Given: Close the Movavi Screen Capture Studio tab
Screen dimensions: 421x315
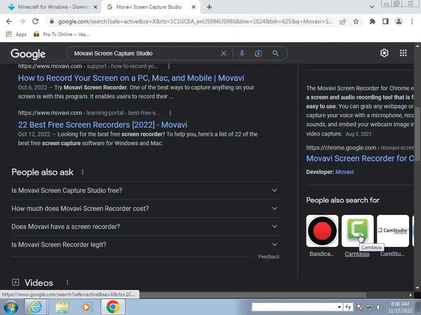Looking at the screenshot, I should 194,7.
